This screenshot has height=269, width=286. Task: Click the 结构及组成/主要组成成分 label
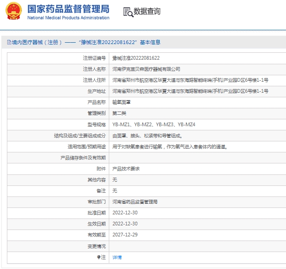pos(80,136)
